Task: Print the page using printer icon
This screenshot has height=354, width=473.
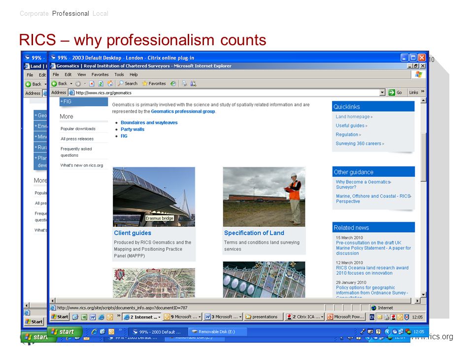Action: (184, 84)
